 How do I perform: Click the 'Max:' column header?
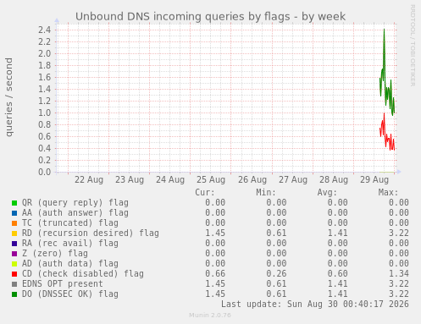pos(388,193)
